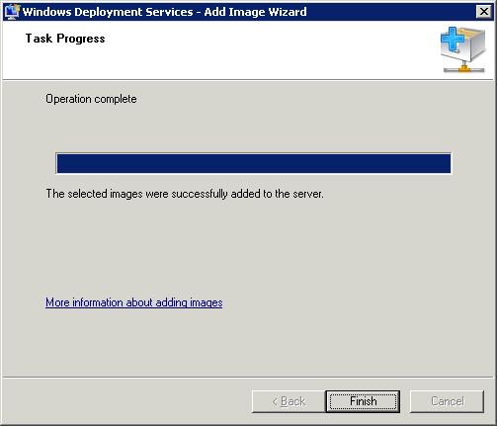The image size is (497, 426).
Task: Click the disabled Back button
Action: coord(289,401)
